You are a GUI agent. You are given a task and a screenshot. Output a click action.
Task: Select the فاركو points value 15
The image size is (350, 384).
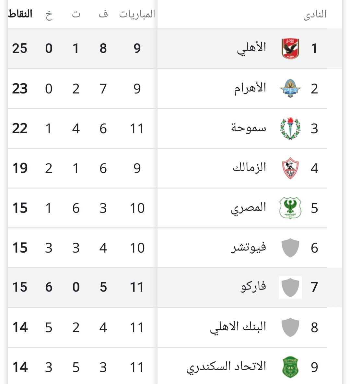point(20,287)
